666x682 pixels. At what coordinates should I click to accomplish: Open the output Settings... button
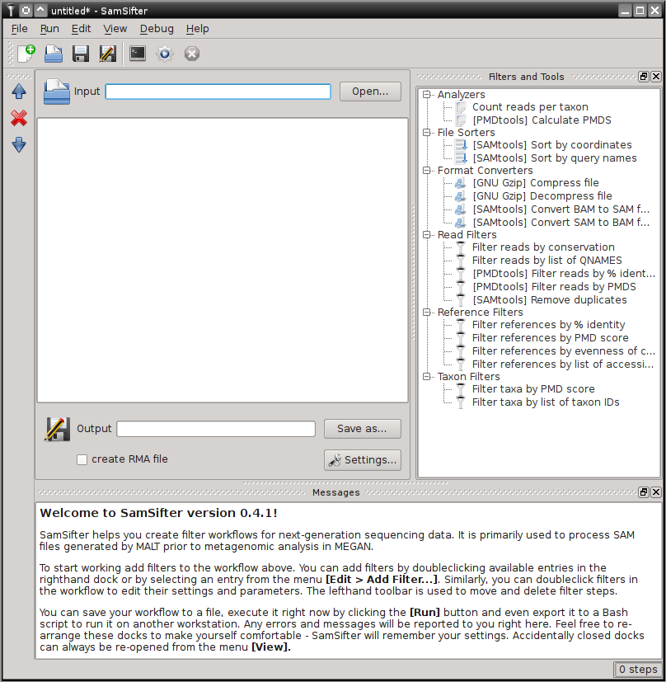pyautogui.click(x=362, y=459)
